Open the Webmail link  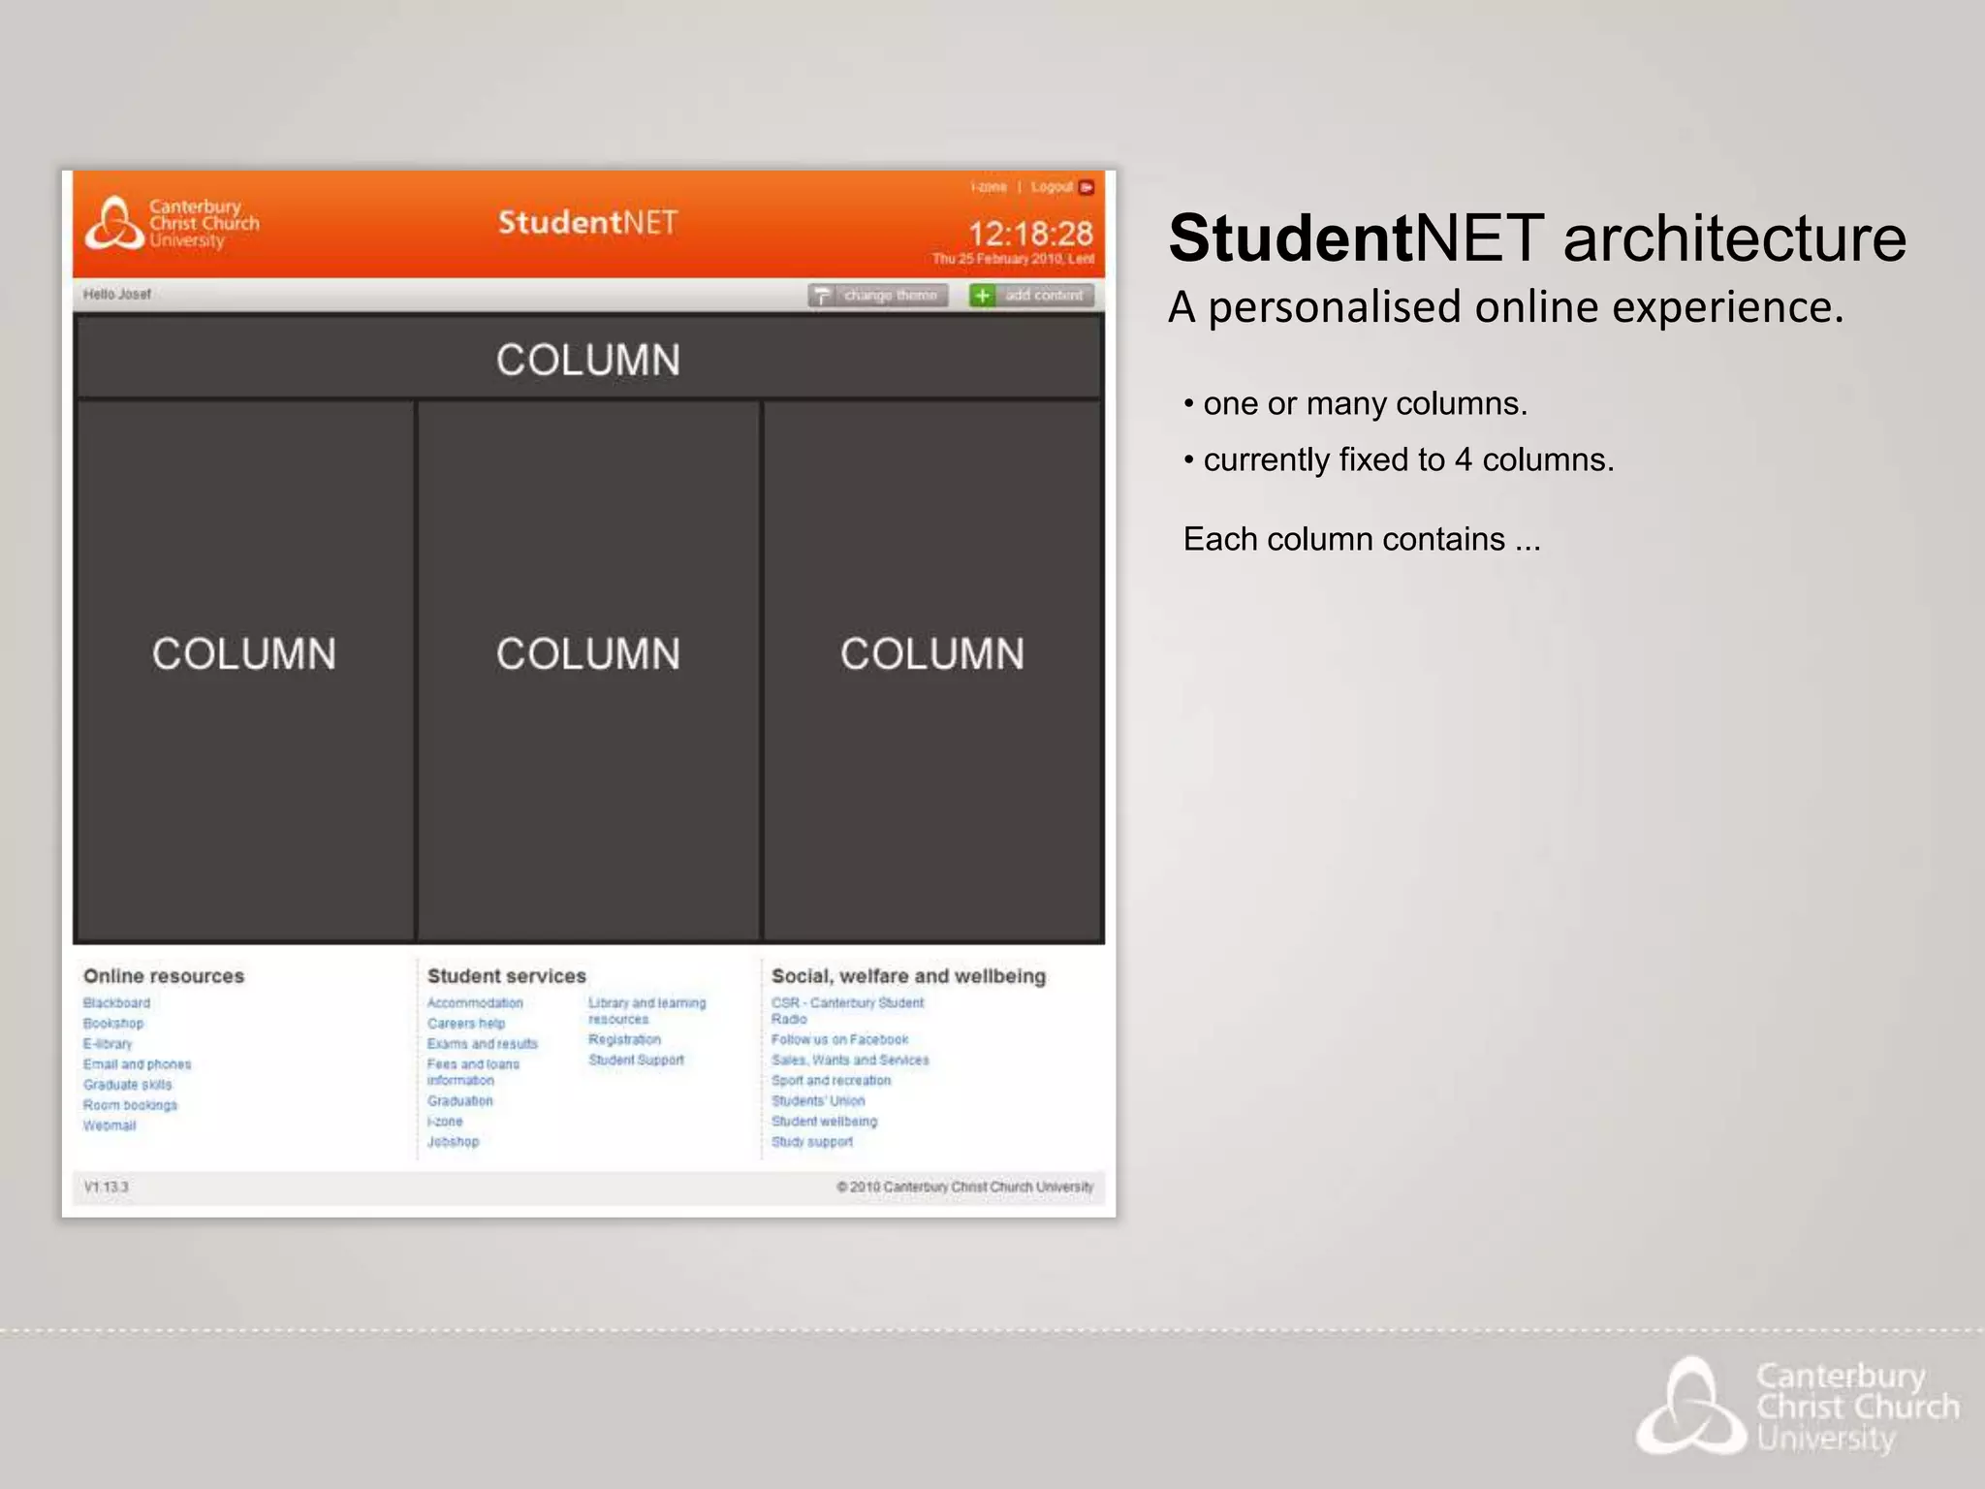[x=110, y=1125]
